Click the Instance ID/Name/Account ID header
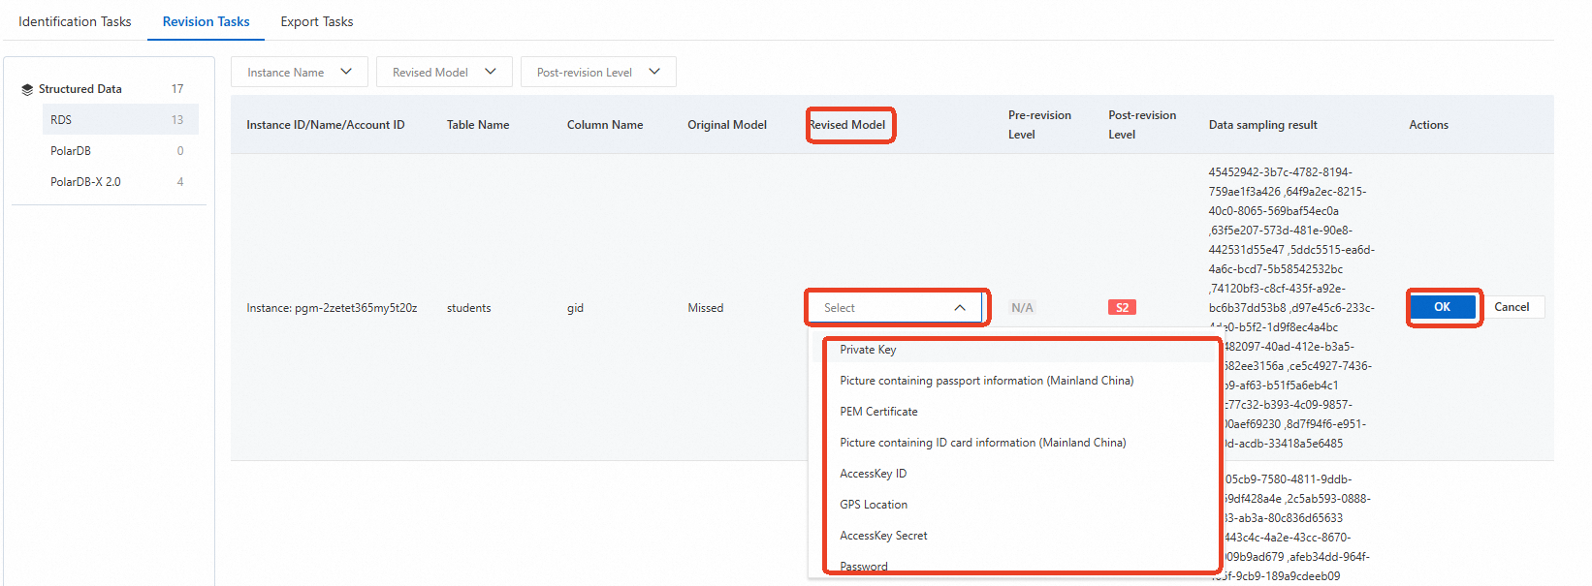Image resolution: width=1592 pixels, height=586 pixels. coord(326,125)
